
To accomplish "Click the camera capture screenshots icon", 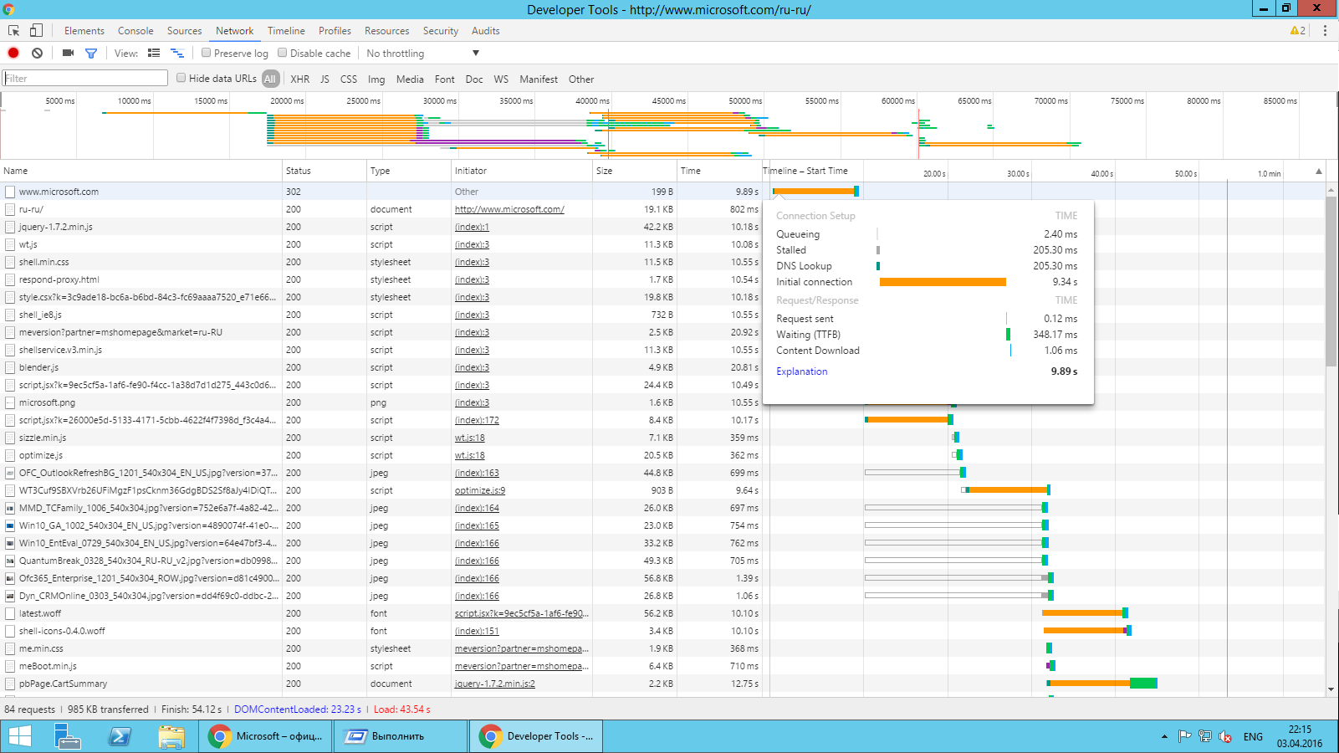I will click(69, 53).
